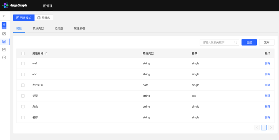Screen dimensions: 279x140
Task: Open the 属性索引 tab
Action: pos(79,28)
